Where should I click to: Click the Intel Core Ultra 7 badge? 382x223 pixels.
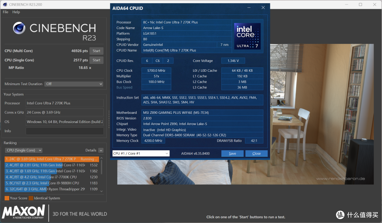pyautogui.click(x=247, y=36)
